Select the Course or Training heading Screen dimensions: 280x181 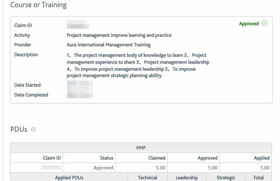(x=39, y=5)
